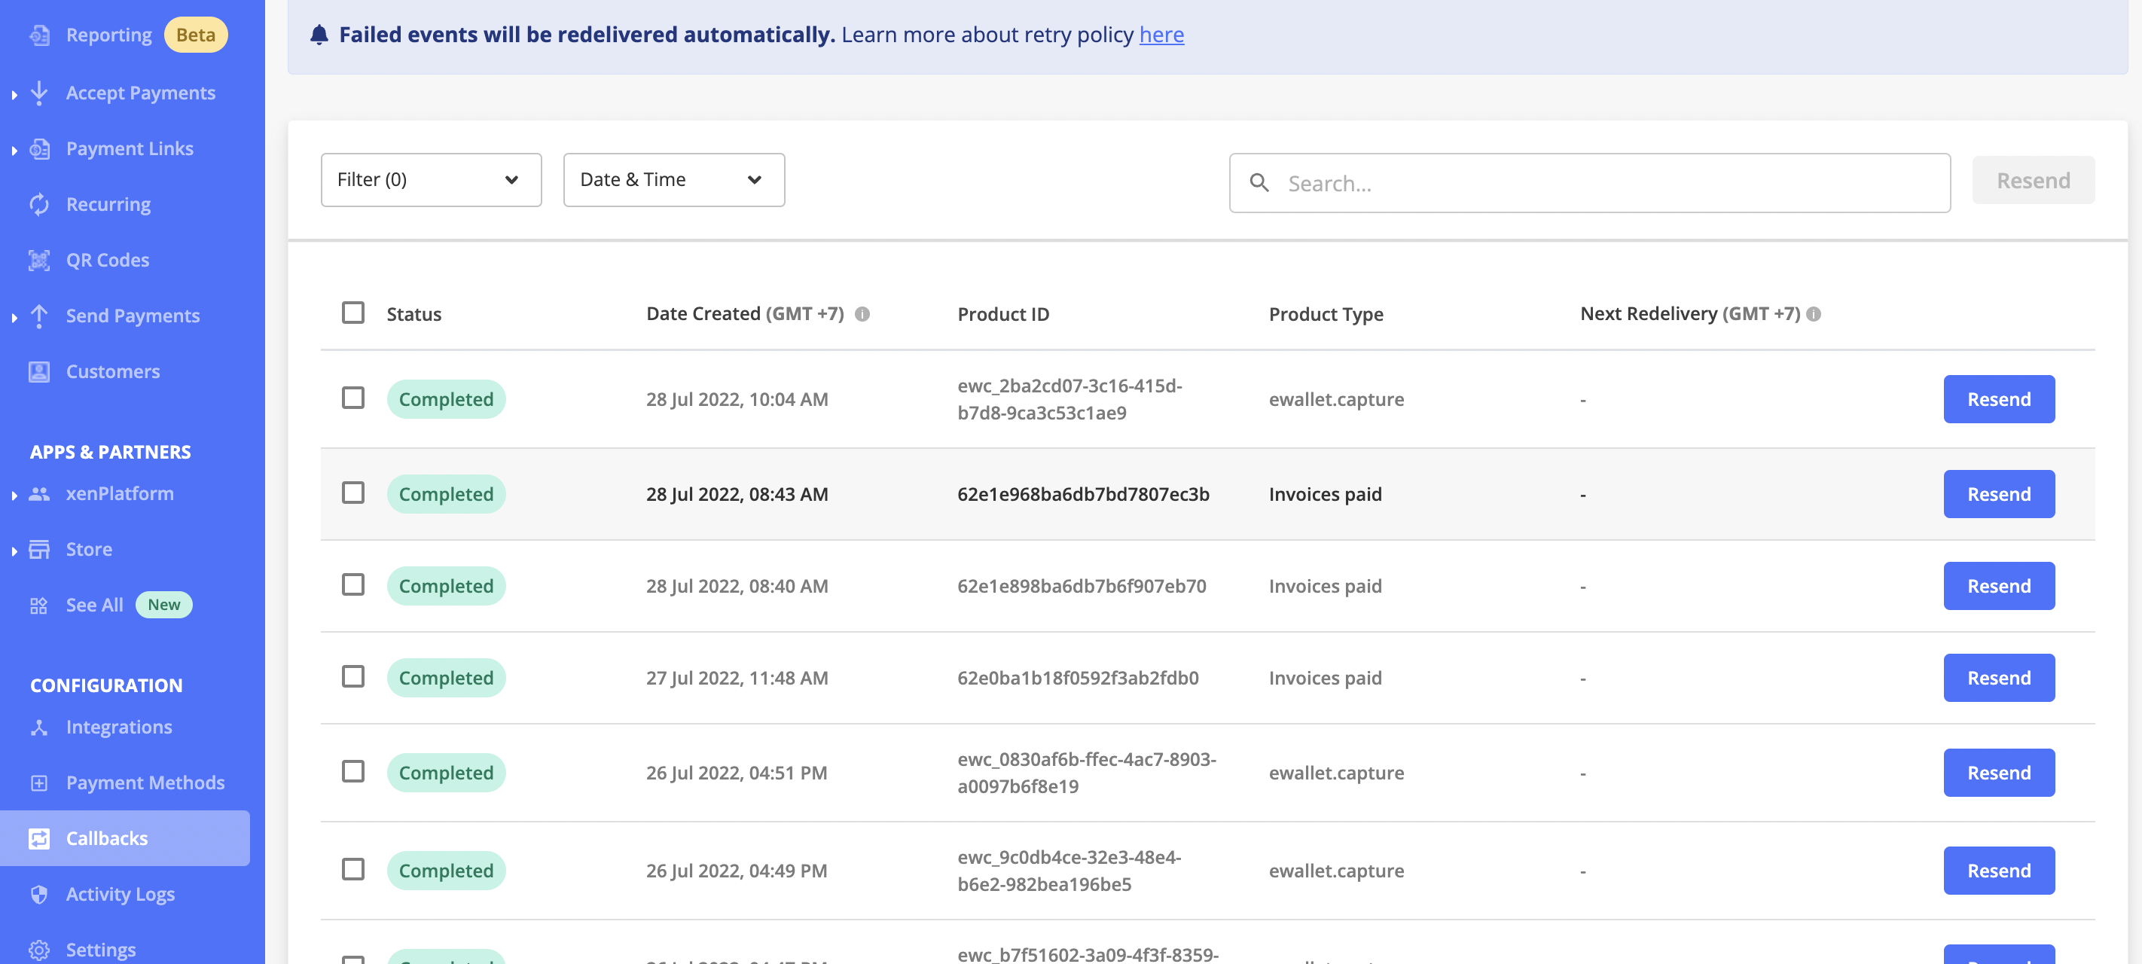The height and width of the screenshot is (964, 2142).
Task: Click info icon beside Date Created header
Action: coord(862,314)
